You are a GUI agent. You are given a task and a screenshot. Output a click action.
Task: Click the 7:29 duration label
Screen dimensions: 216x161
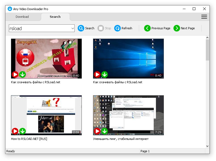(x=158, y=132)
